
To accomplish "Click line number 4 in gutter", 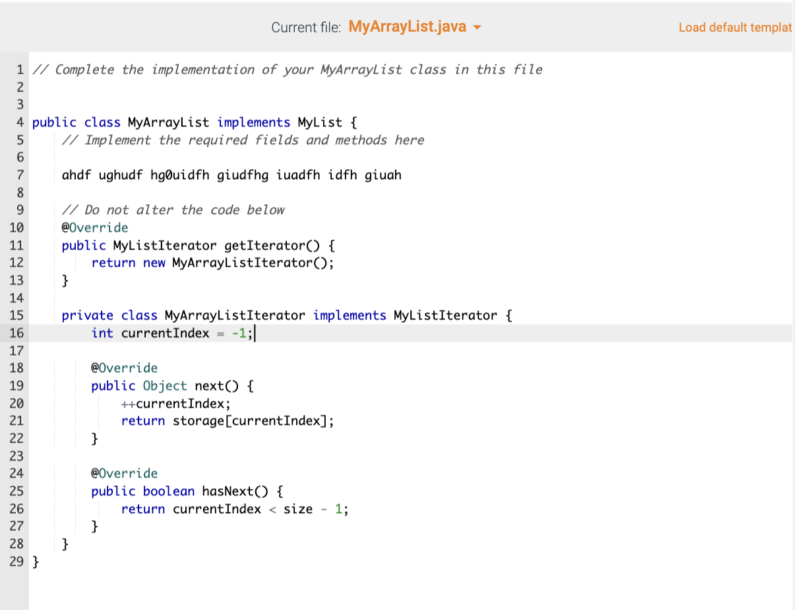I will coord(20,123).
